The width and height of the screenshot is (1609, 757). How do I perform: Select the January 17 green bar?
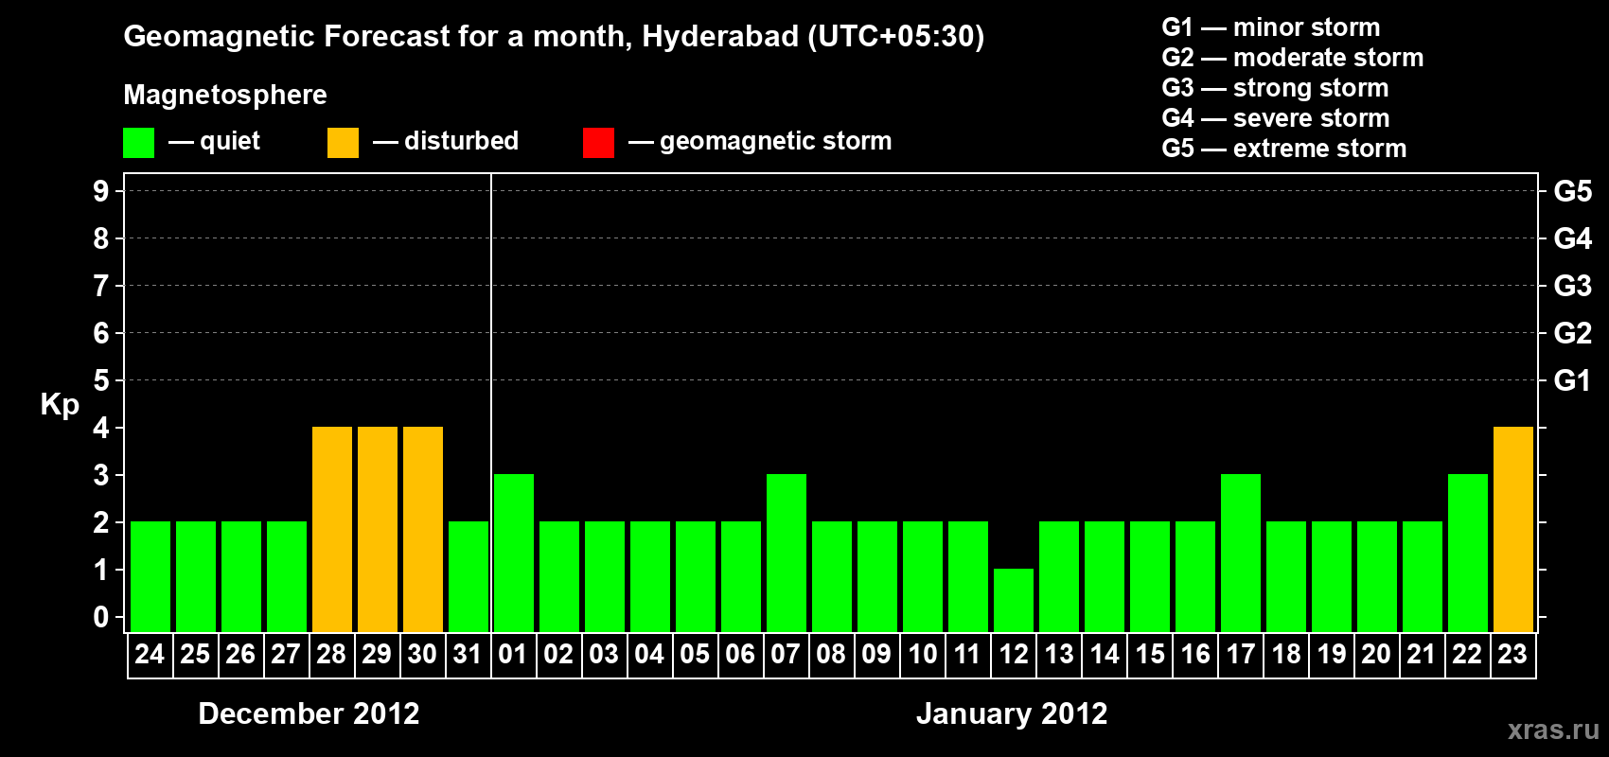point(1241,554)
